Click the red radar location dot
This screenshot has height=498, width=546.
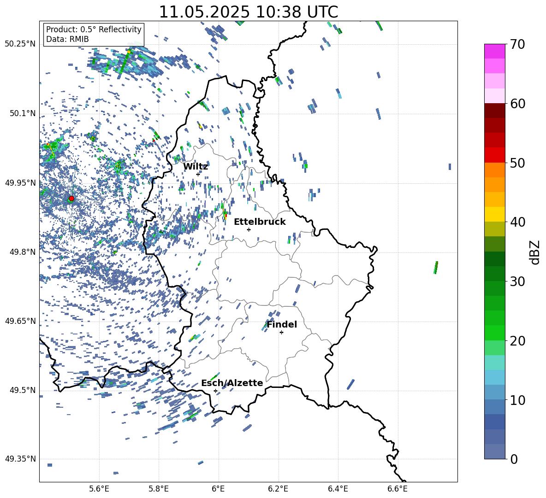pyautogui.click(x=71, y=199)
